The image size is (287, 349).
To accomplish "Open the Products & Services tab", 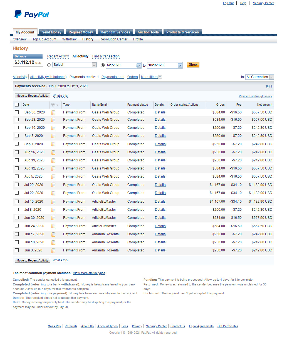I will [183, 32].
